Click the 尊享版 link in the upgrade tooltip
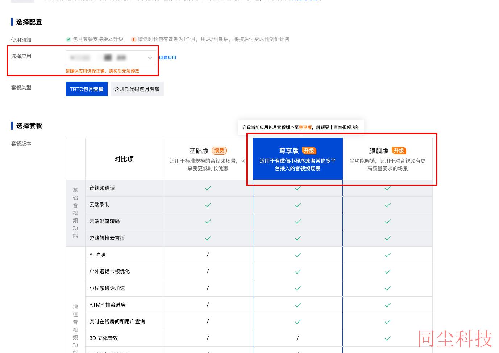The height and width of the screenshot is (353, 499). pos(305,127)
